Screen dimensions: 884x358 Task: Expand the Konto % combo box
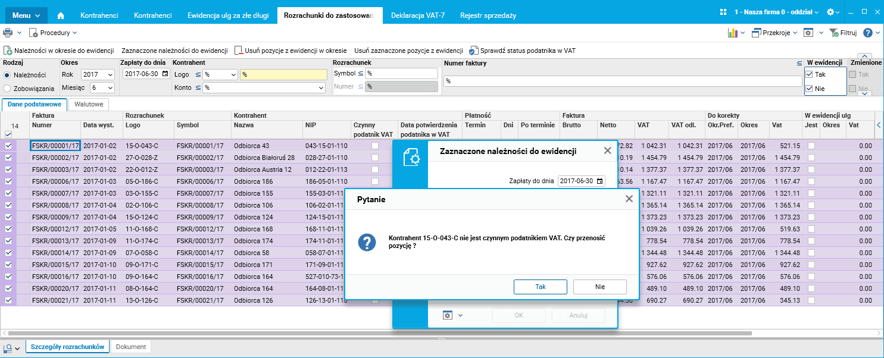click(320, 87)
